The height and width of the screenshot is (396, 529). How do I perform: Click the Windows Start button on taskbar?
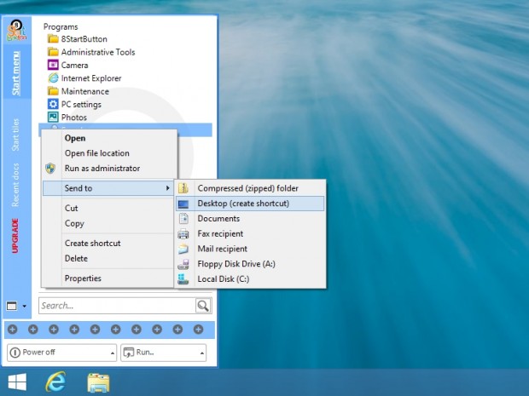click(x=17, y=382)
